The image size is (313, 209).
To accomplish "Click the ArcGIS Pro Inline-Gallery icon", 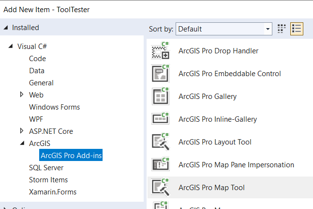I will coord(161,119).
